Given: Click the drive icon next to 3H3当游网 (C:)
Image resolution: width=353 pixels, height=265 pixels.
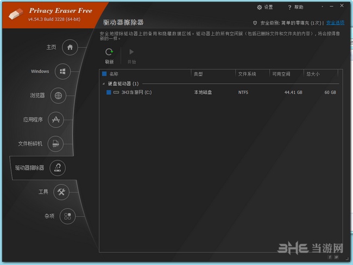Looking at the screenshot, I should [x=116, y=93].
